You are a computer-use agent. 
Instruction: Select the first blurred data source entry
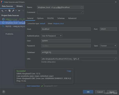pos(13,19)
